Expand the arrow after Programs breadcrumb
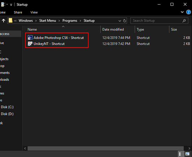 pyautogui.click(x=80, y=21)
